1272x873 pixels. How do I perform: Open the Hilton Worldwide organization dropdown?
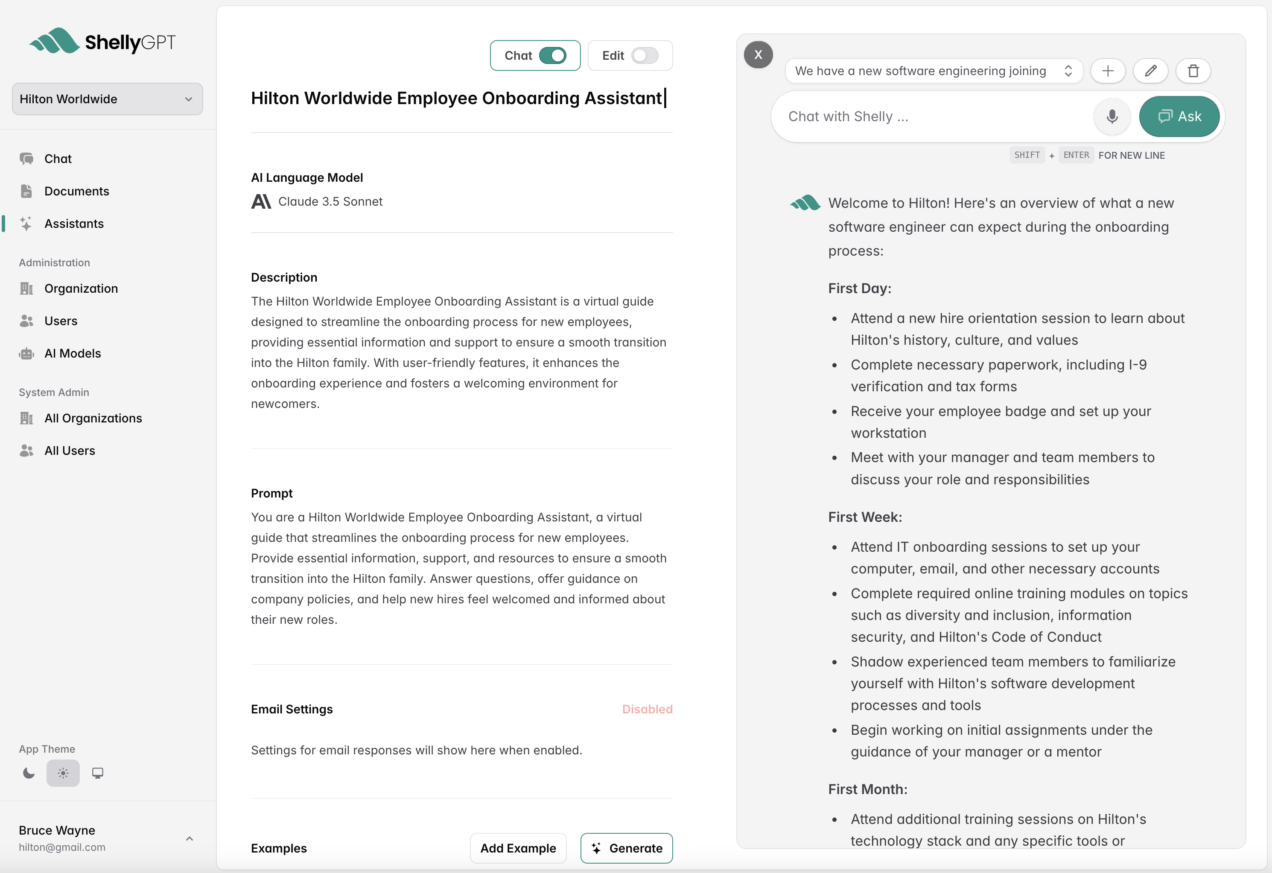coord(107,99)
